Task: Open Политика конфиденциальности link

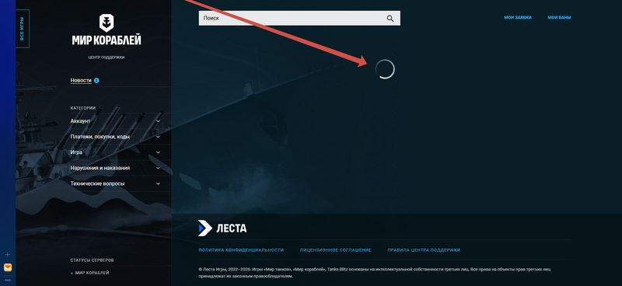Action: [x=241, y=250]
